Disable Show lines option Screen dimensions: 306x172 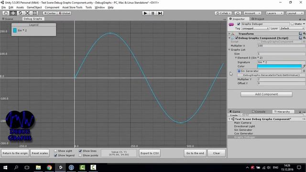click(80, 151)
